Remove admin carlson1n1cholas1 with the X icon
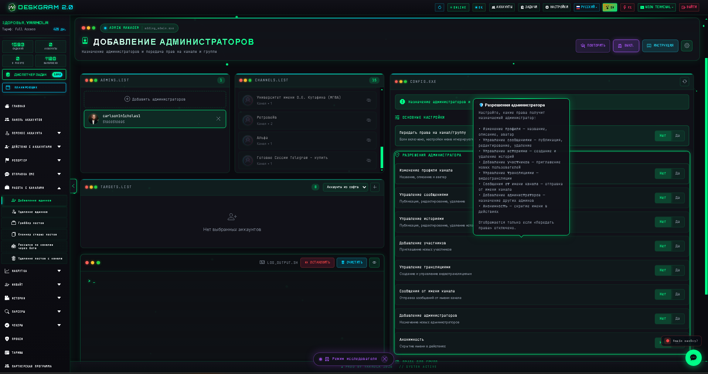Screen dimensions: 708x374 click(x=218, y=119)
